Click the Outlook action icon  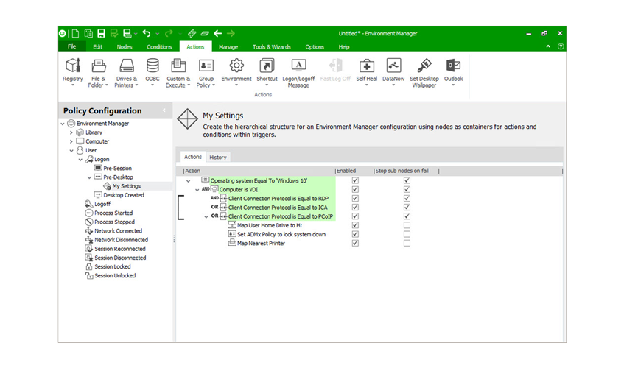click(x=453, y=68)
